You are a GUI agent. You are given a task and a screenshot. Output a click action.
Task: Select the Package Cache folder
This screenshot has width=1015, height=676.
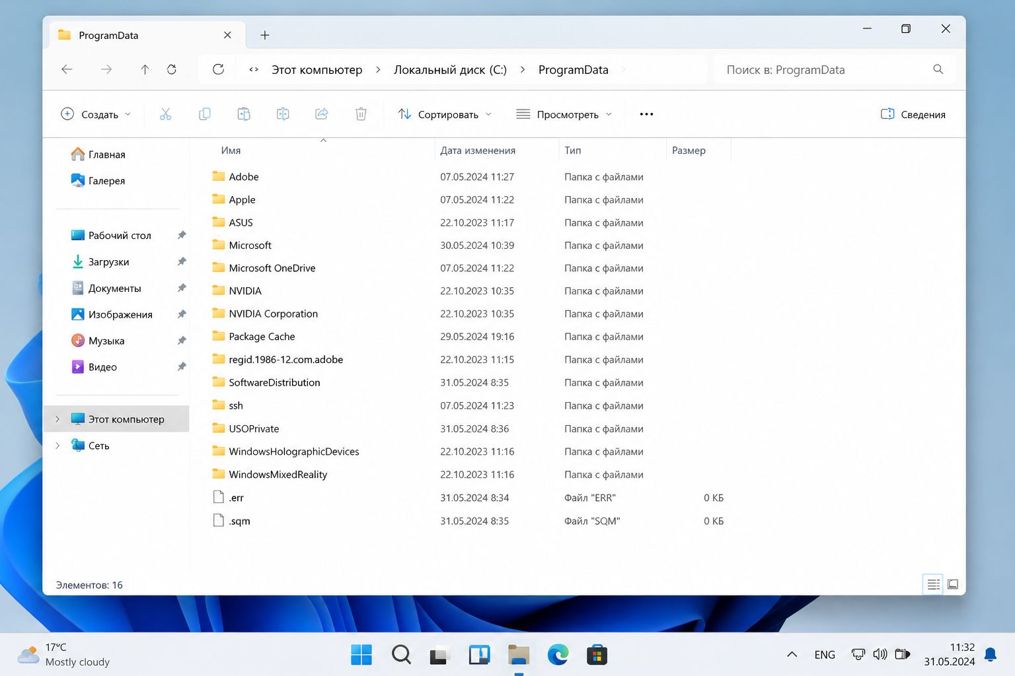click(x=262, y=336)
